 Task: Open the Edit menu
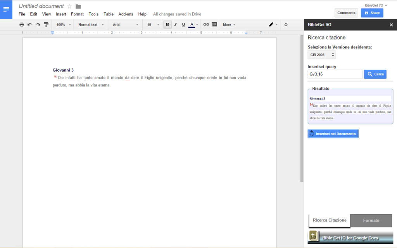[x=33, y=14]
